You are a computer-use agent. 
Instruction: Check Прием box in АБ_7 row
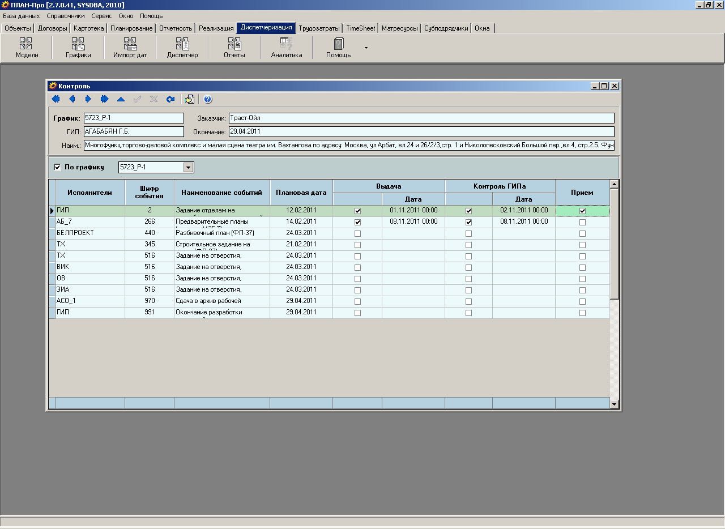pos(582,222)
